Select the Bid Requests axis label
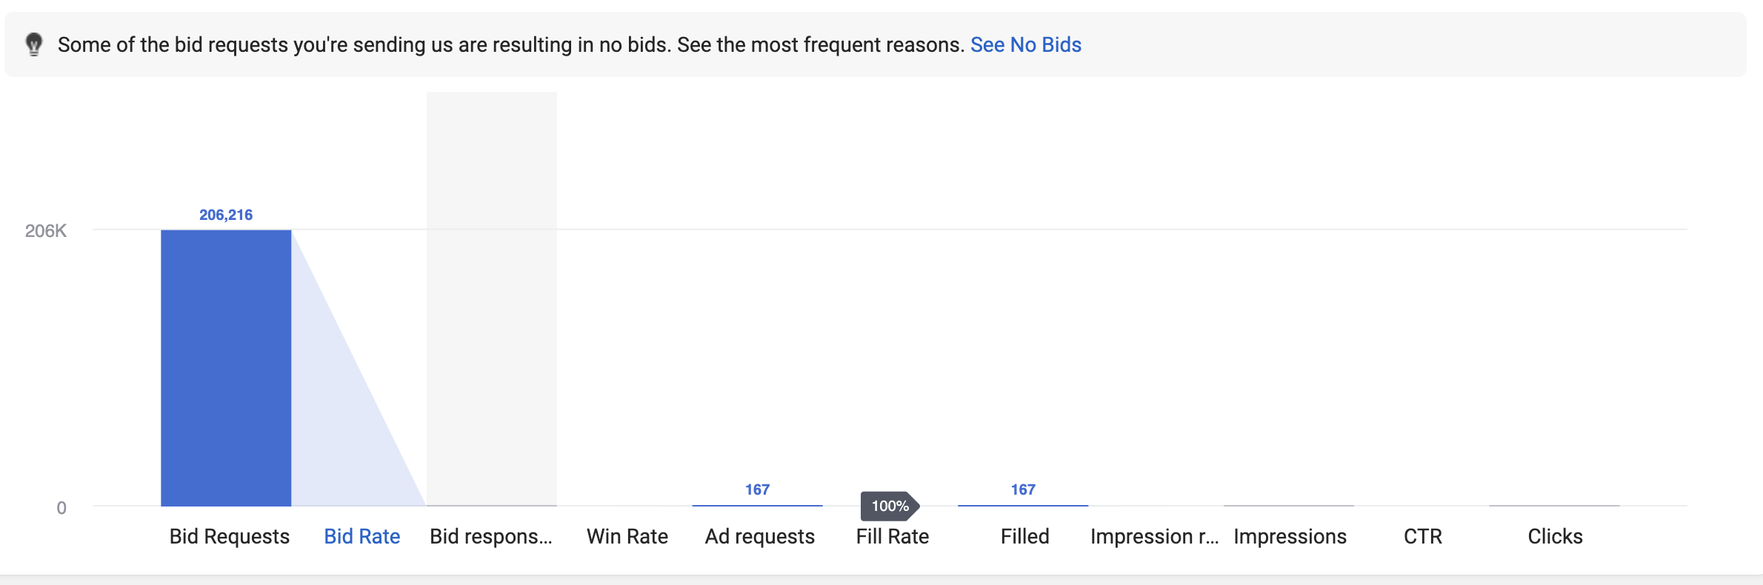 (x=229, y=536)
